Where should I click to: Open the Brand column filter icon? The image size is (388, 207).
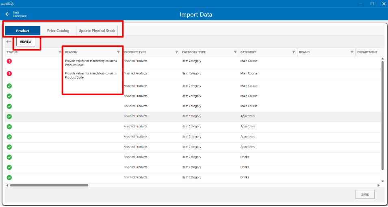tap(352, 52)
